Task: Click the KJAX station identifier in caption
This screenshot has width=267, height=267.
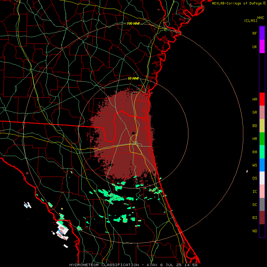Action: point(153,265)
